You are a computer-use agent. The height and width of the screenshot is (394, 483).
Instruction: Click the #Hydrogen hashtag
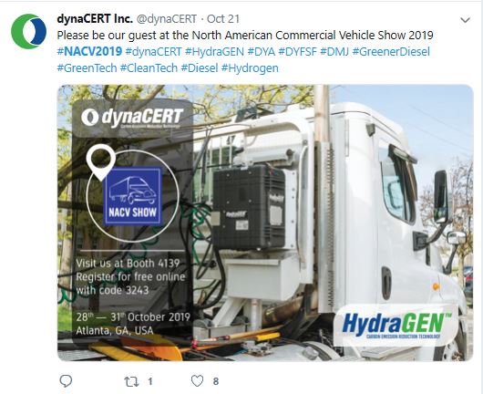[x=250, y=67]
